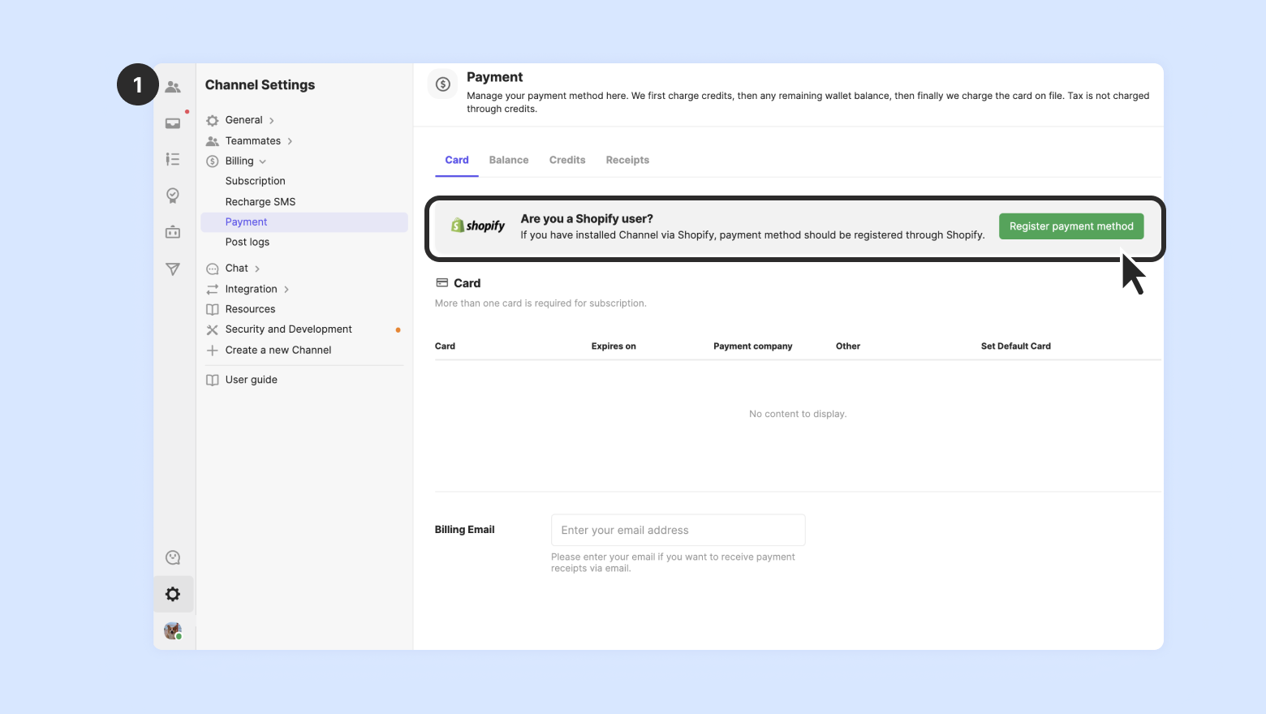This screenshot has height=714, width=1266.
Task: Open the chatbot icon in sidebar
Action: pyautogui.click(x=173, y=233)
